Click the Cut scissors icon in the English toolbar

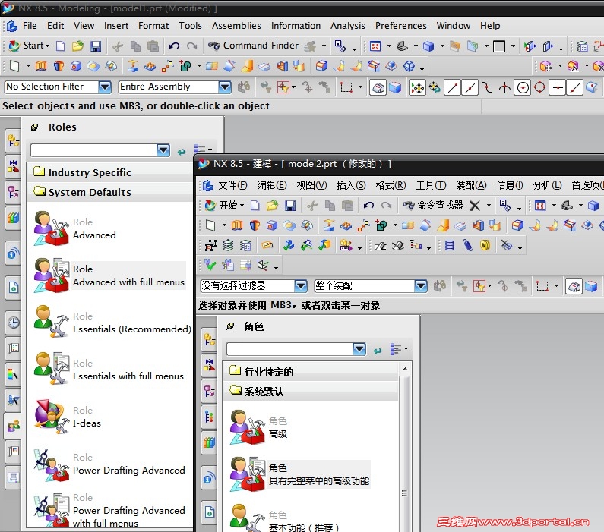(118, 46)
